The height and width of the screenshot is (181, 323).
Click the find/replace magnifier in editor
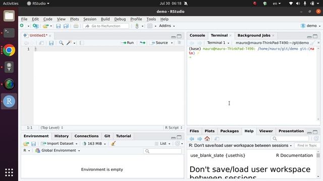click(61, 43)
